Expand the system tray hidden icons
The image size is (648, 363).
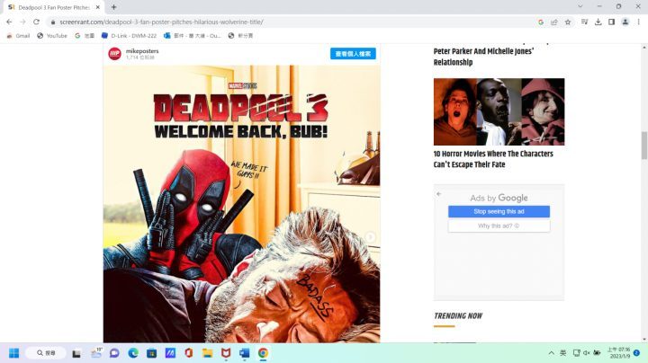click(552, 353)
